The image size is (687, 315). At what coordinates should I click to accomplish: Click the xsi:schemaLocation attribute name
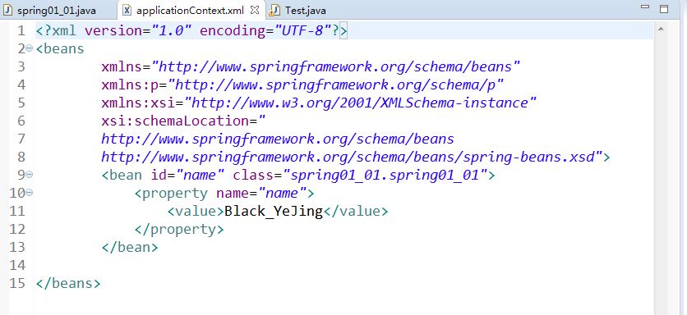click(175, 121)
